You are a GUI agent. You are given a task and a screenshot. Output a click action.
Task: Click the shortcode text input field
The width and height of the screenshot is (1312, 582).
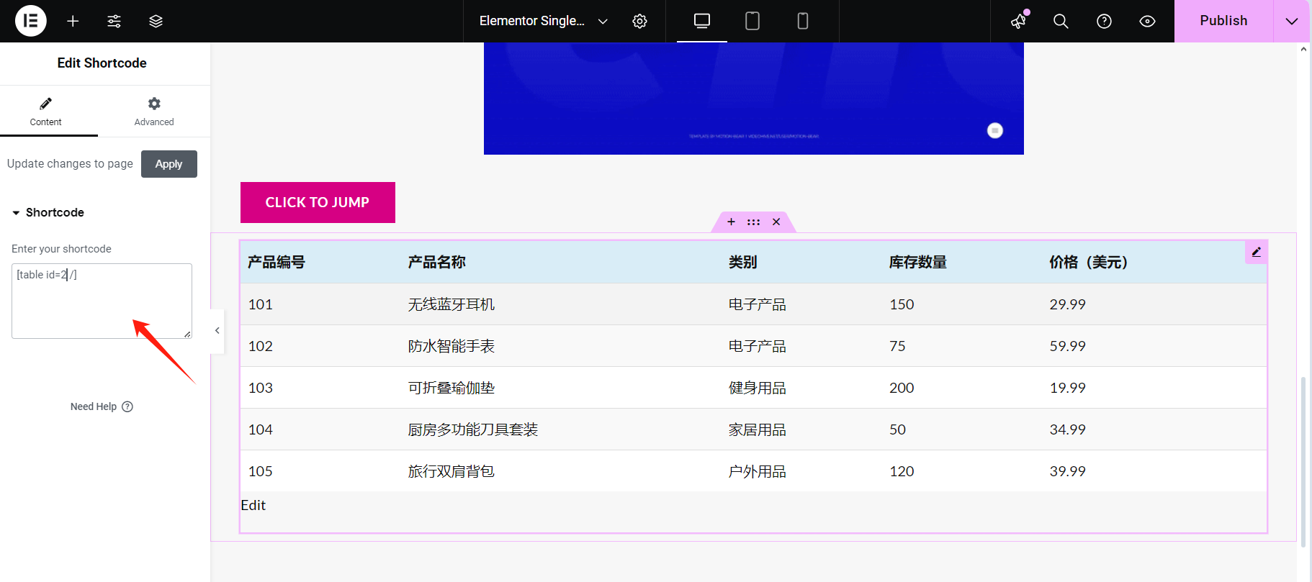102,301
